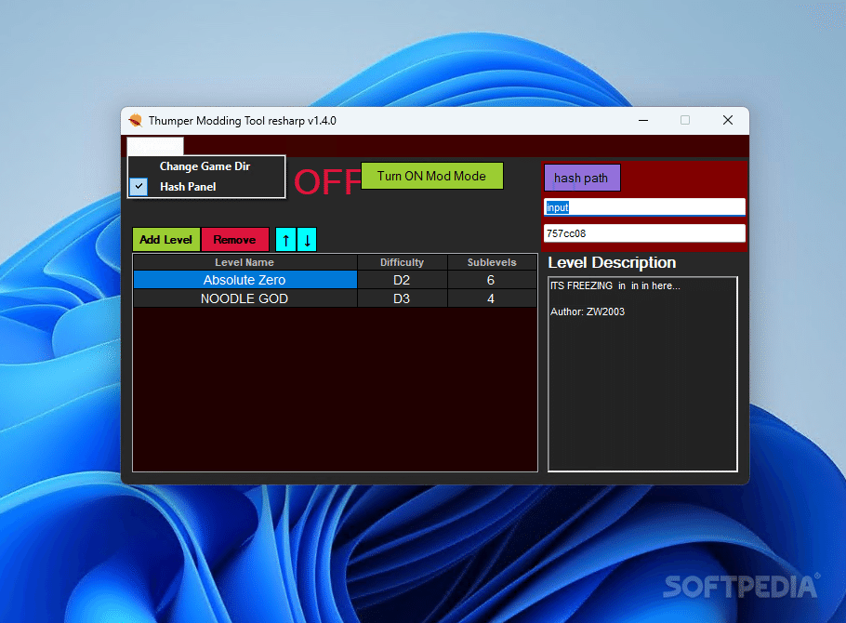Move the selected level up with the up arrow
Screen dimensions: 846x623
[286, 240]
